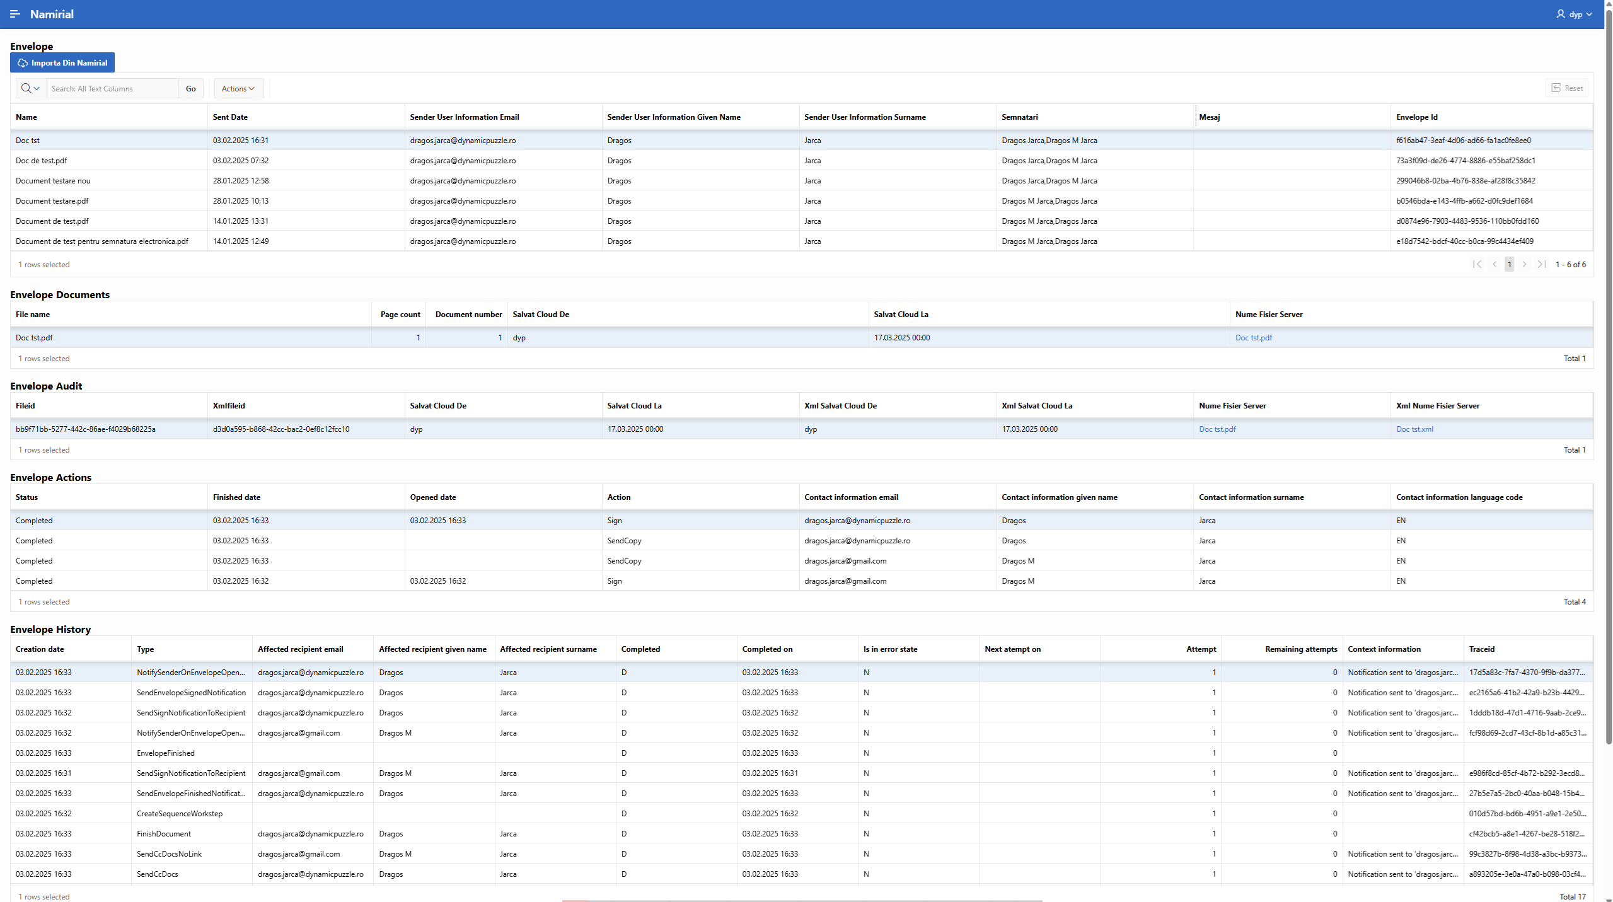Open Doc tst.xml link in Envelope Audit
Image resolution: width=1613 pixels, height=902 pixels.
point(1414,429)
